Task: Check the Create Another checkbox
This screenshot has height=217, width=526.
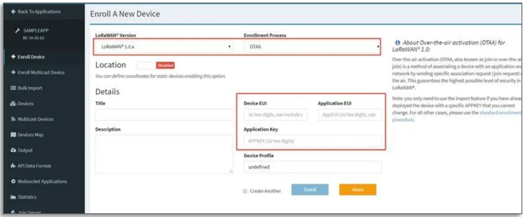Action: [x=246, y=191]
